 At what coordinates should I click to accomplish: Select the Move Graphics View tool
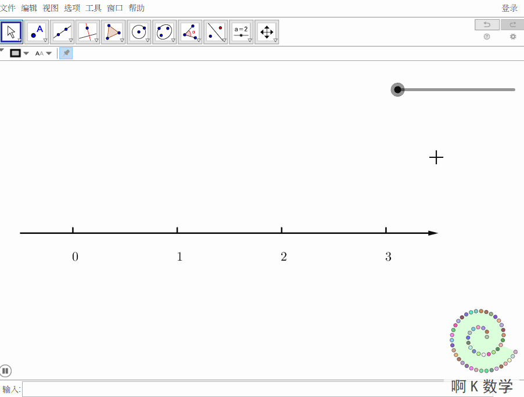pyautogui.click(x=267, y=32)
